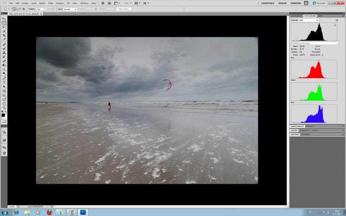Switch to the Design workspace
346x216 pixels.
point(282,3)
